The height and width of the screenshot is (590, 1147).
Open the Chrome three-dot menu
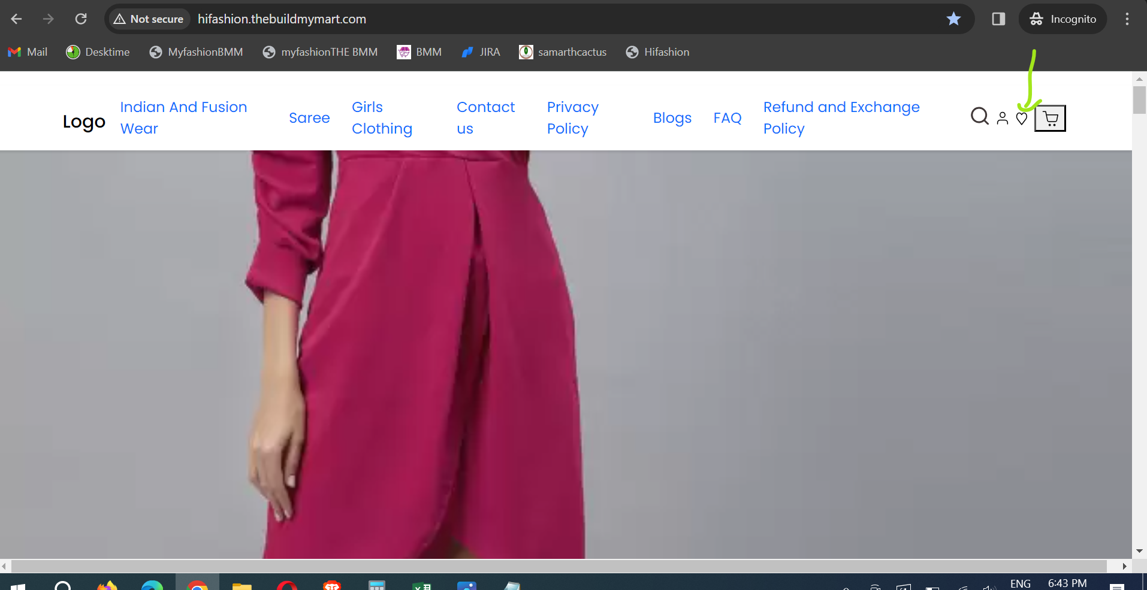coord(1127,19)
